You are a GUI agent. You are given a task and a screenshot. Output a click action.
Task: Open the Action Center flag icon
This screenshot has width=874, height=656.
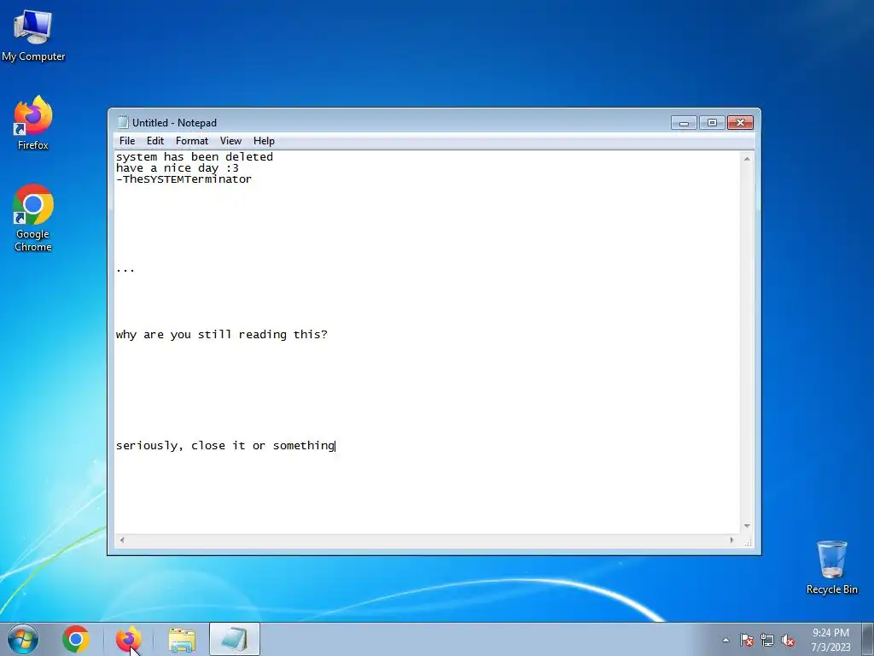(x=747, y=640)
